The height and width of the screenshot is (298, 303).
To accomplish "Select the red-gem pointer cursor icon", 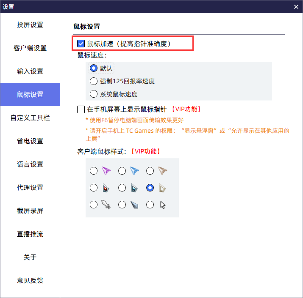I will pyautogui.click(x=106, y=188).
